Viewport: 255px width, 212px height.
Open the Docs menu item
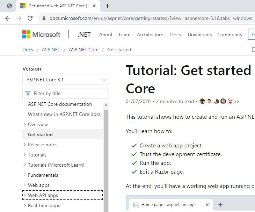click(x=175, y=35)
